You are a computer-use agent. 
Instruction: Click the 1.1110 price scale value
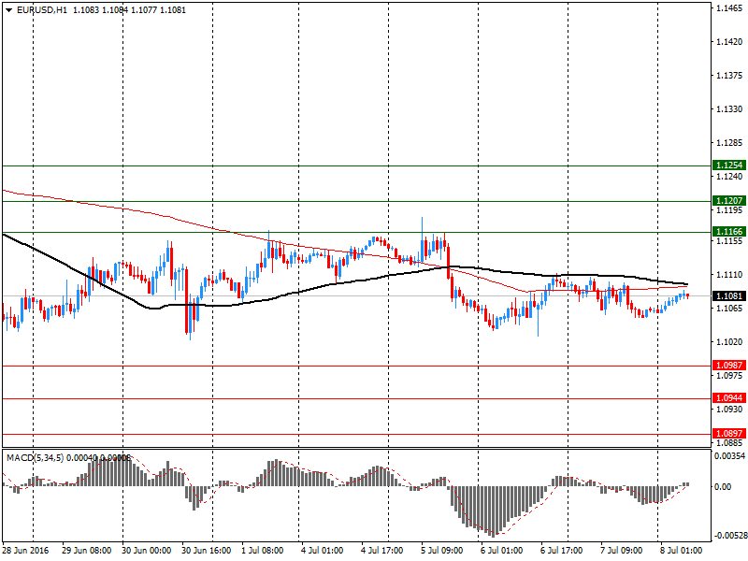click(729, 275)
